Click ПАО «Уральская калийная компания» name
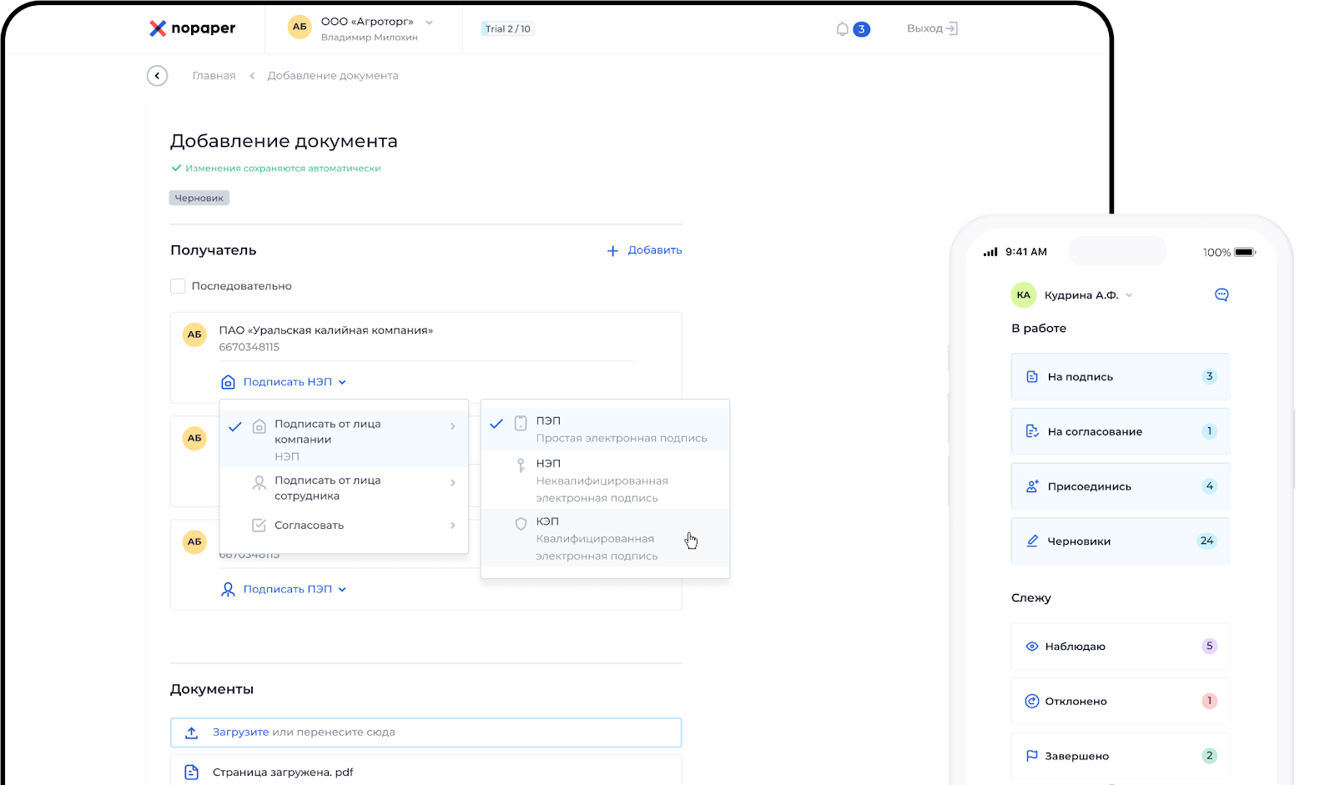 tap(326, 331)
